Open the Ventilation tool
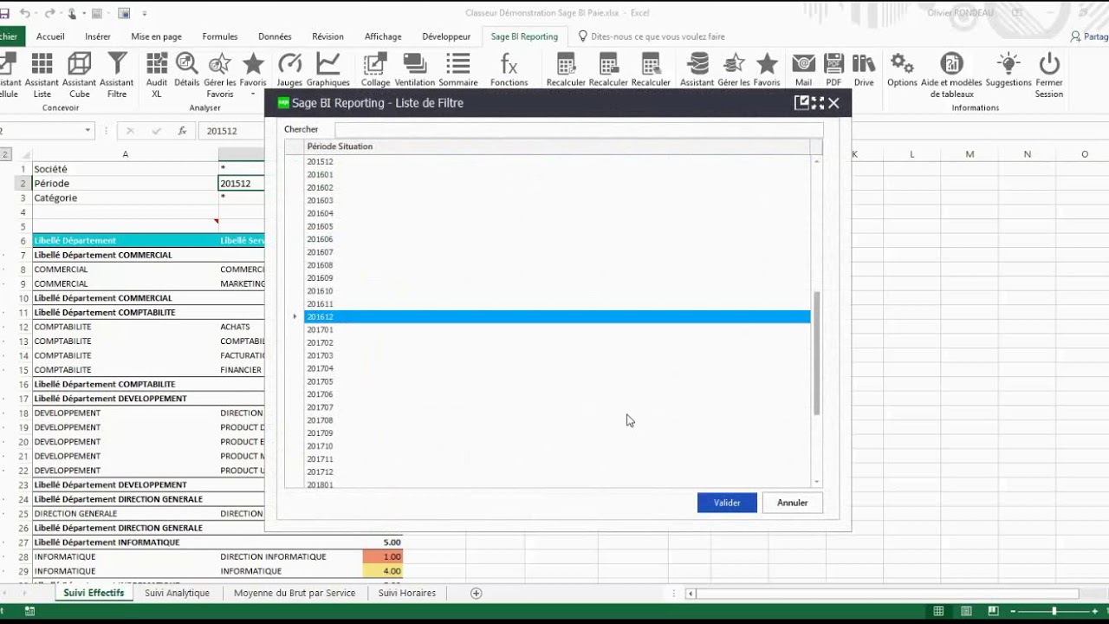Viewport: 1109px width, 624px height. click(415, 70)
